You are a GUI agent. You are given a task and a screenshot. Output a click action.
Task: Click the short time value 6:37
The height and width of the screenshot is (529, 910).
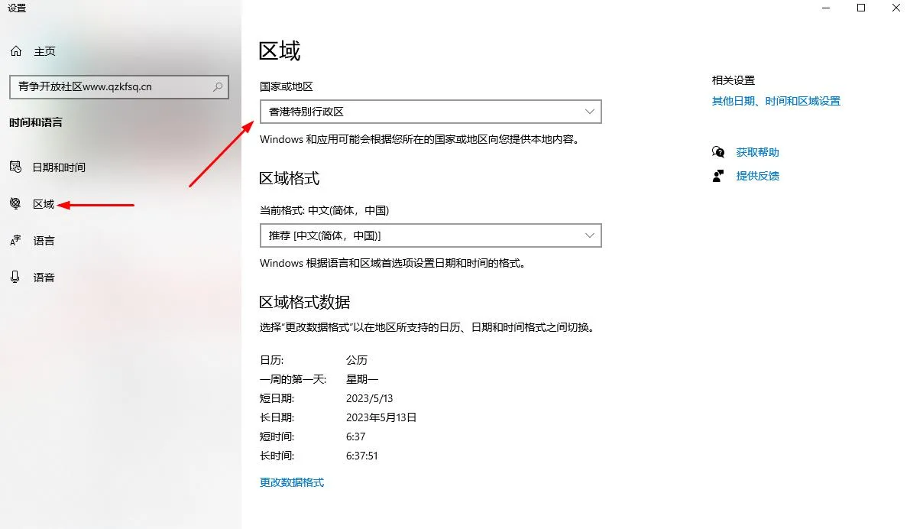(356, 437)
